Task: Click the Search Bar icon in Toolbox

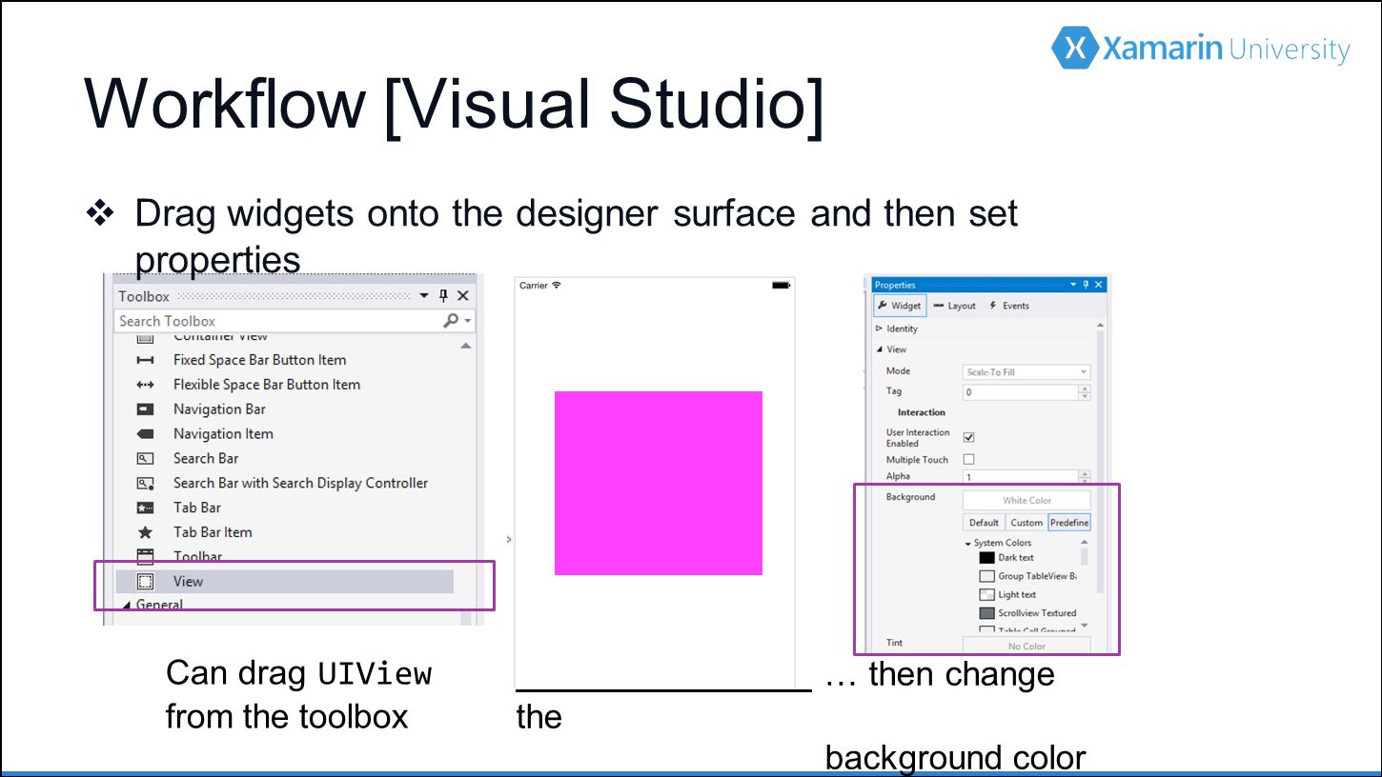Action: [x=145, y=458]
